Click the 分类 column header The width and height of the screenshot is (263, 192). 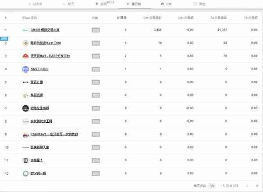tap(95, 18)
